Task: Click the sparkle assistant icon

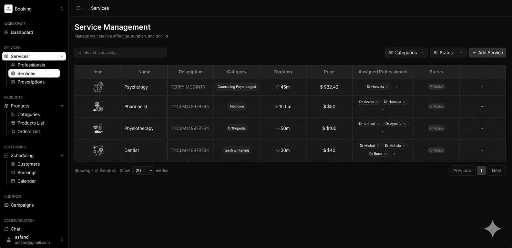Action: click(492, 229)
